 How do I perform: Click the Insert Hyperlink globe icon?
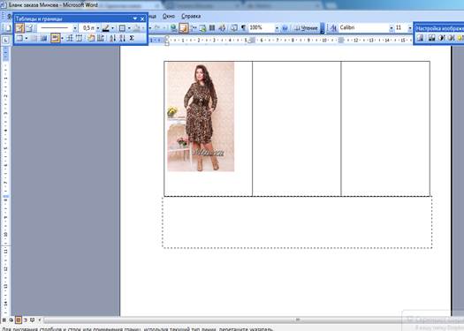(x=174, y=28)
